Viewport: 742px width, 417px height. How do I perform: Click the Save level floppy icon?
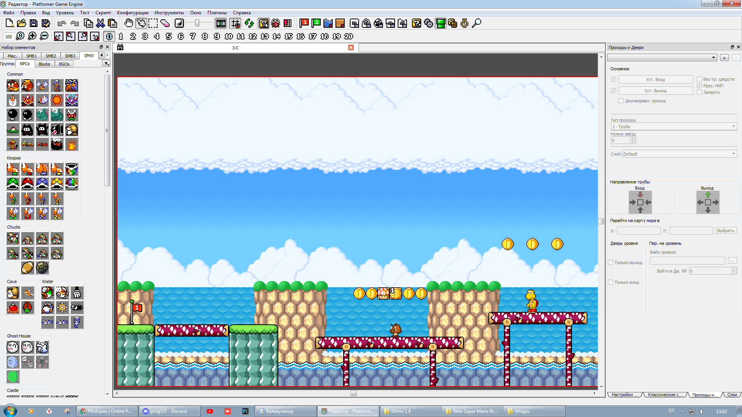(34, 23)
